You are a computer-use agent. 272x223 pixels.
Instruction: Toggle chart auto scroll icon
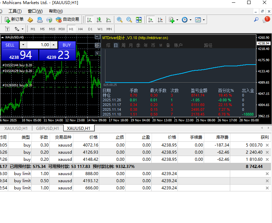(x=150, y=20)
